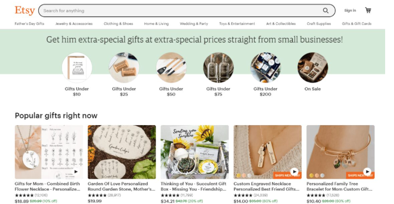Select gold color swatch on Engraved Necklace
Image resolution: width=394 pixels, height=204 pixels.
click(x=239, y=175)
